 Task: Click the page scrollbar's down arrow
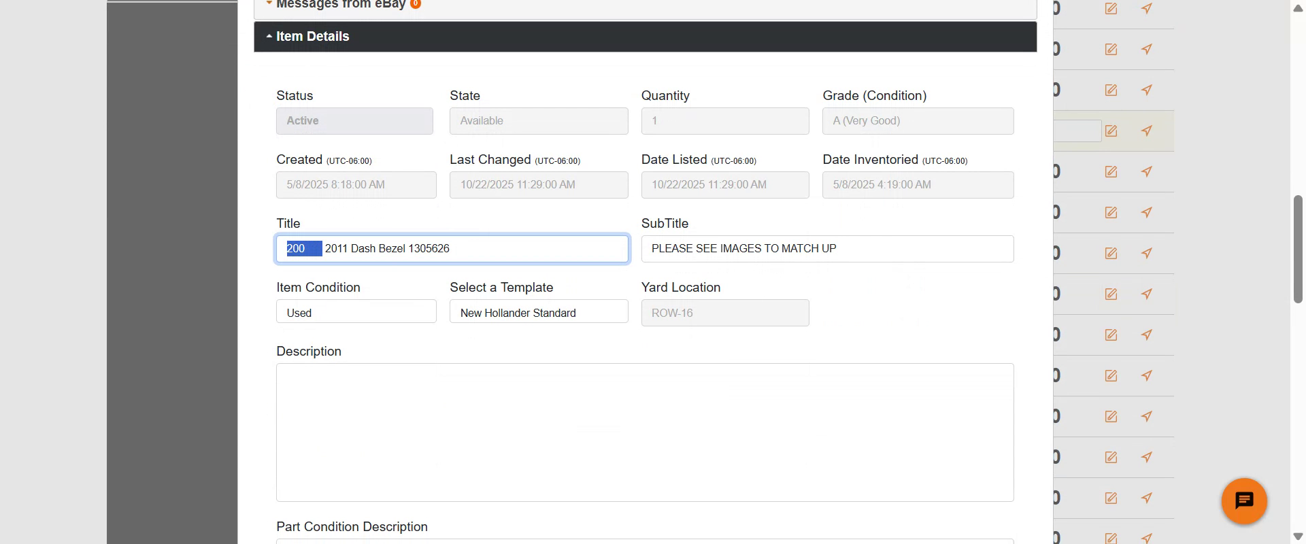tap(1298, 537)
